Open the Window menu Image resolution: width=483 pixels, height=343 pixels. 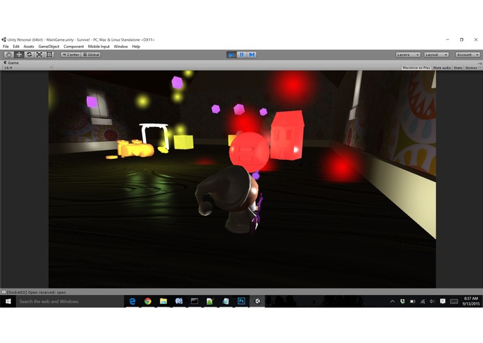point(121,47)
